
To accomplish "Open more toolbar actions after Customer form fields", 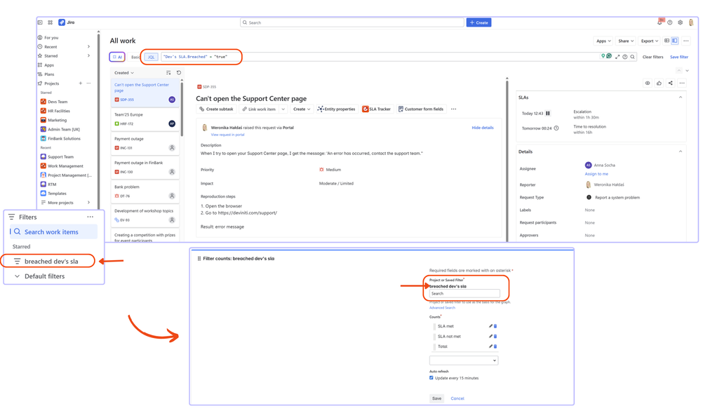I will [454, 109].
